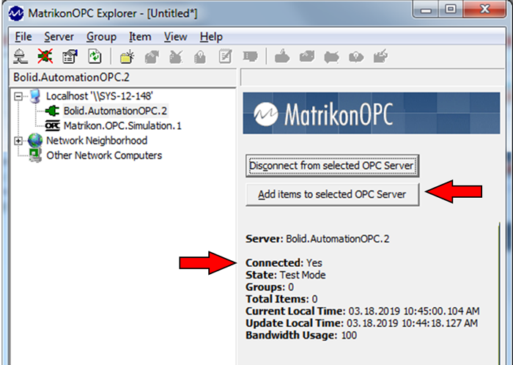
Task: Click the globe icon for Network Neighborhood
Action: click(x=35, y=141)
